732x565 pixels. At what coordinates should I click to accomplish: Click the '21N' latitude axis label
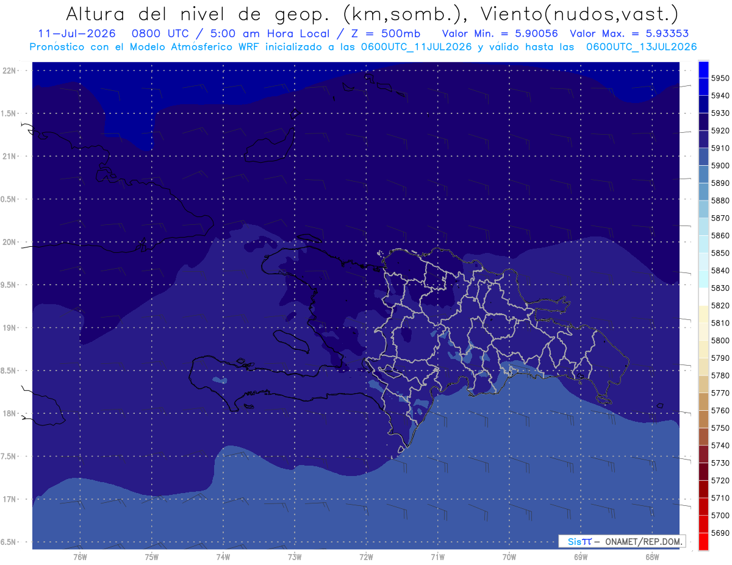pyautogui.click(x=10, y=157)
